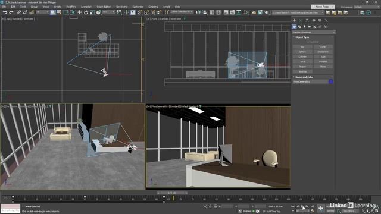Collapse the Object Type rollout
Viewport: 381px width, 214px height.
tap(302, 37)
